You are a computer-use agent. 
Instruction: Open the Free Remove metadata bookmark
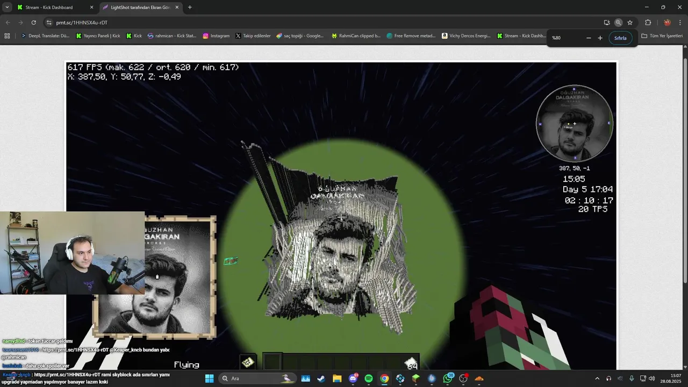[411, 36]
